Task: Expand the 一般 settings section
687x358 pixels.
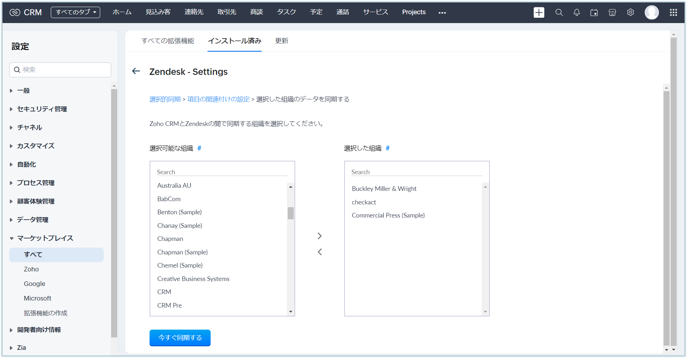Action: pyautogui.click(x=23, y=90)
